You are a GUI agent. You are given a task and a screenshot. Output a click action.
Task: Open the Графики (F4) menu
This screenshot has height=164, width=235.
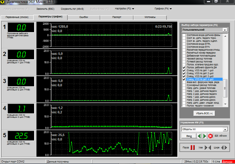[x=163, y=9]
